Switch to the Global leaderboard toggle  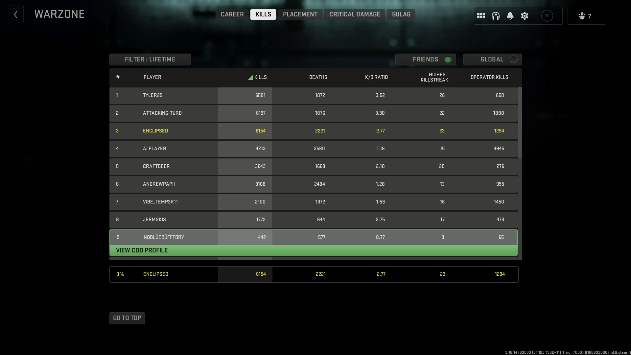pos(513,59)
